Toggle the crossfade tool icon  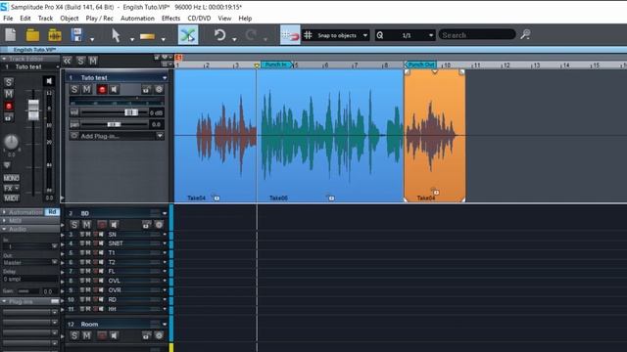coord(188,35)
